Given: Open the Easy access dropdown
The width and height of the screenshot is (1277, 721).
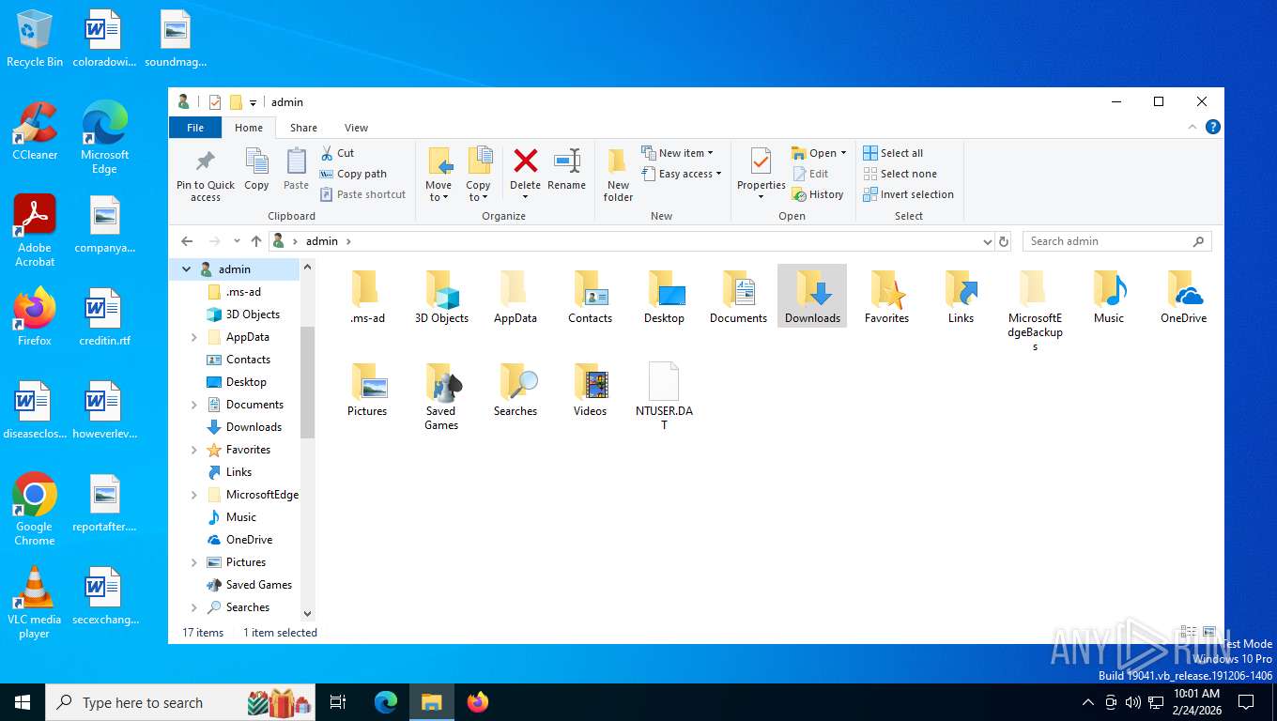Looking at the screenshot, I should point(682,174).
